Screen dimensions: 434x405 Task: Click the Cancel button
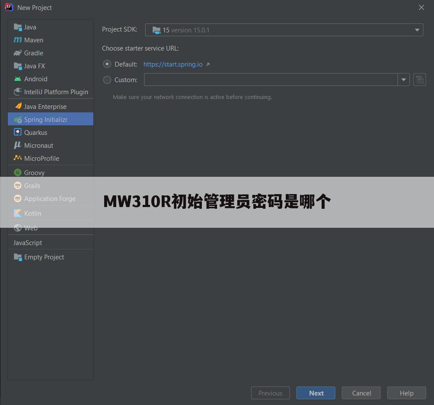pos(361,393)
